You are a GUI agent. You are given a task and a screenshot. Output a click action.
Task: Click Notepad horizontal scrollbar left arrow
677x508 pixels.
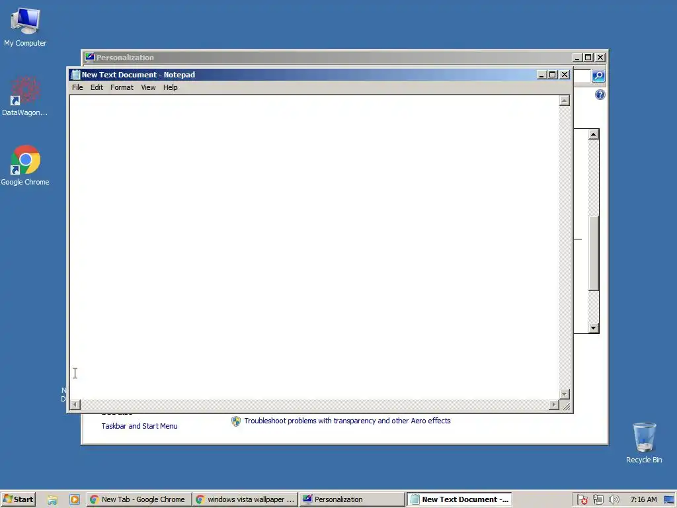point(75,405)
